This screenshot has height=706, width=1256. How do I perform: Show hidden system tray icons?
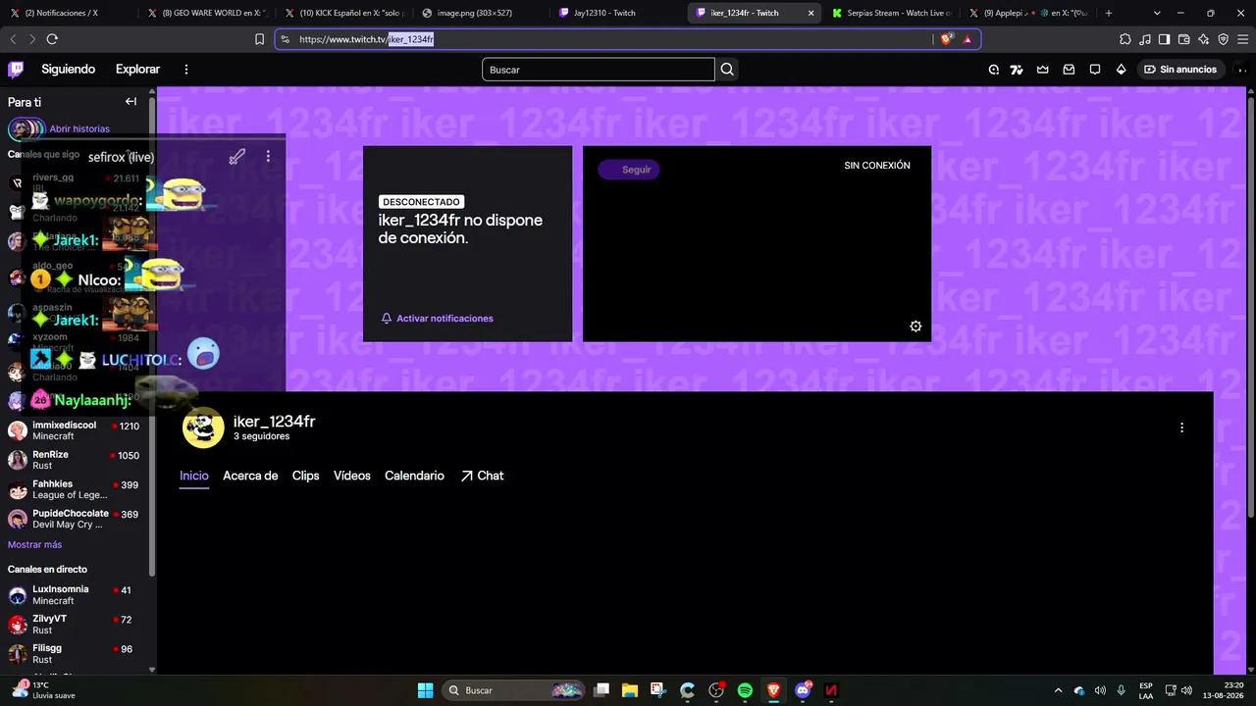[1058, 690]
